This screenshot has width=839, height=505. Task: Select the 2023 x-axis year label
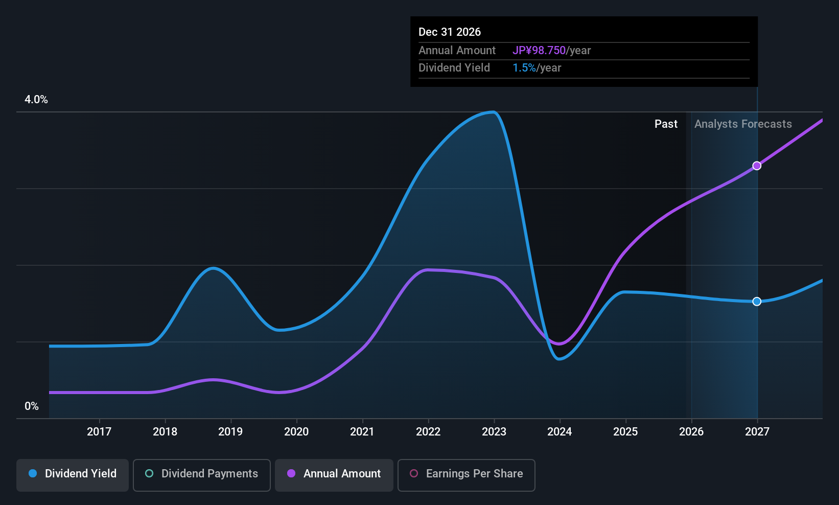click(494, 432)
